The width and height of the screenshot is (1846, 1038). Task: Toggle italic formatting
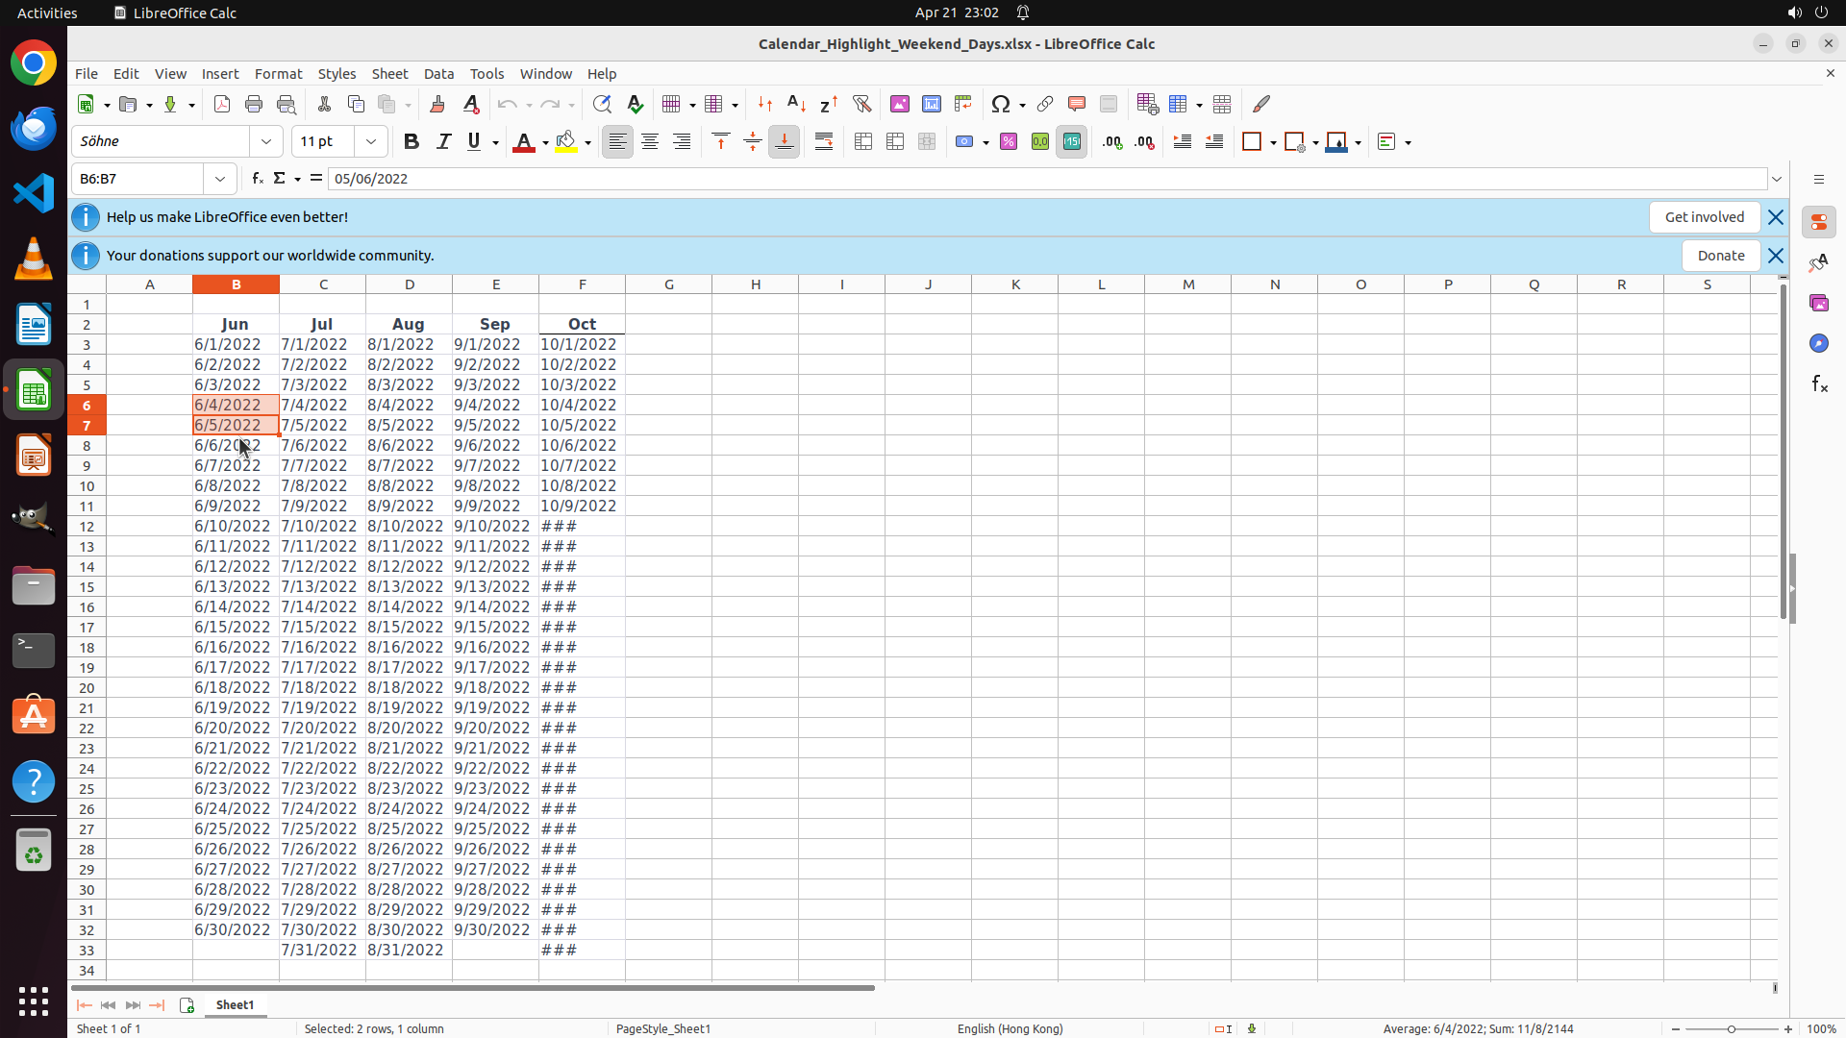[x=443, y=142]
